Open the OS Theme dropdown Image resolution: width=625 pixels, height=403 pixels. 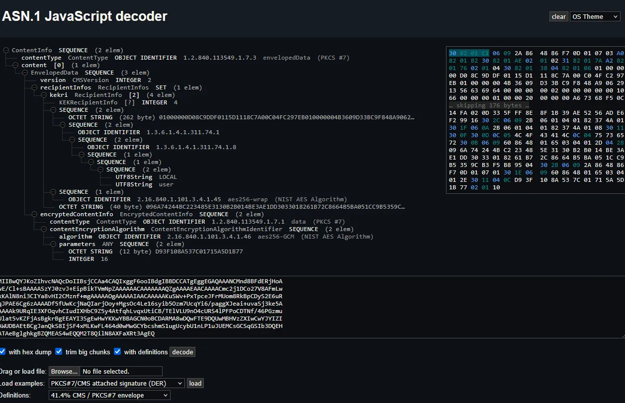(x=595, y=16)
